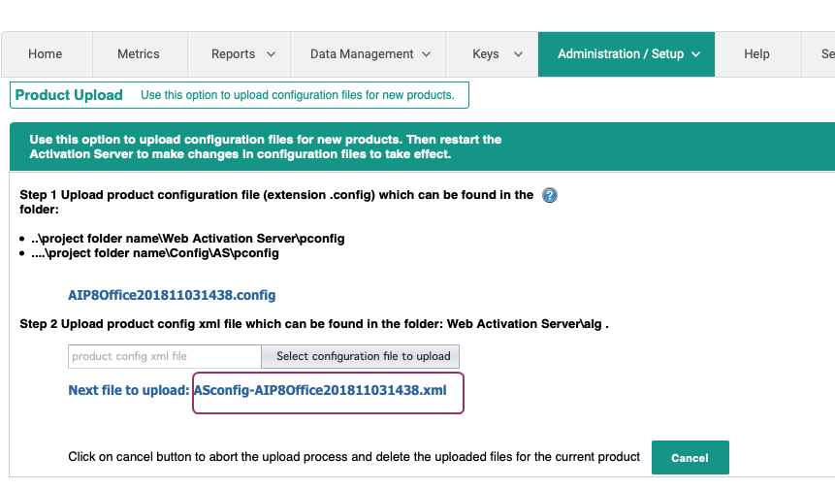This screenshot has height=490, width=835.
Task: Go to the Metrics tab
Action: pyautogui.click(x=139, y=54)
